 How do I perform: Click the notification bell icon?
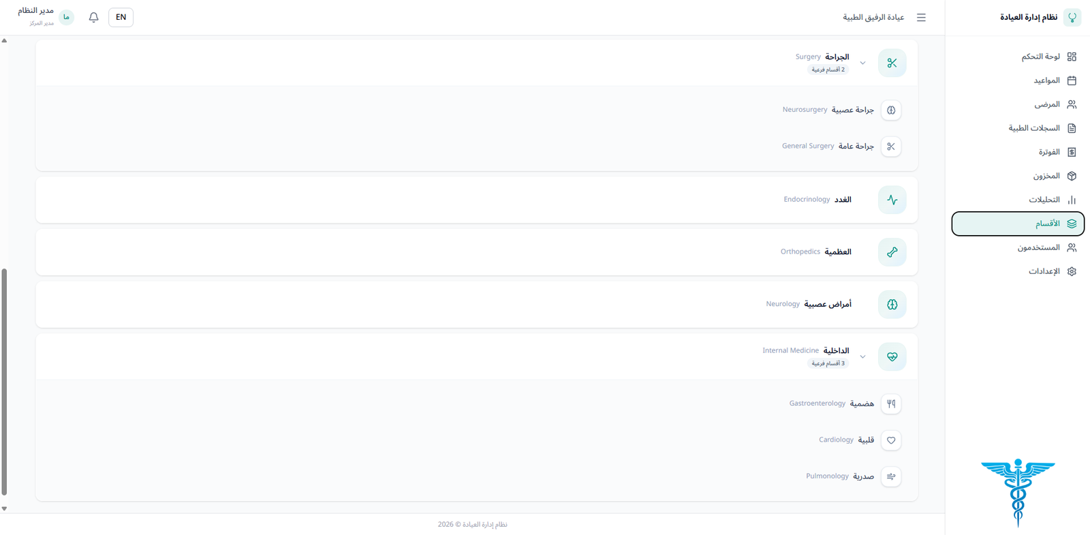pos(94,17)
